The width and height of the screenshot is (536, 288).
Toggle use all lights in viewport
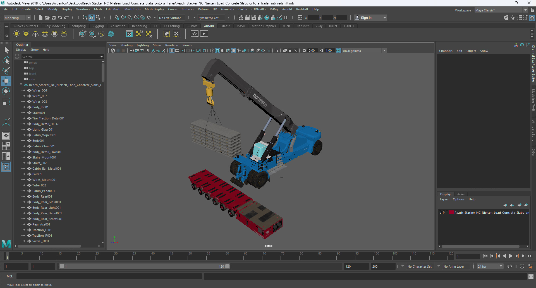coord(239,51)
